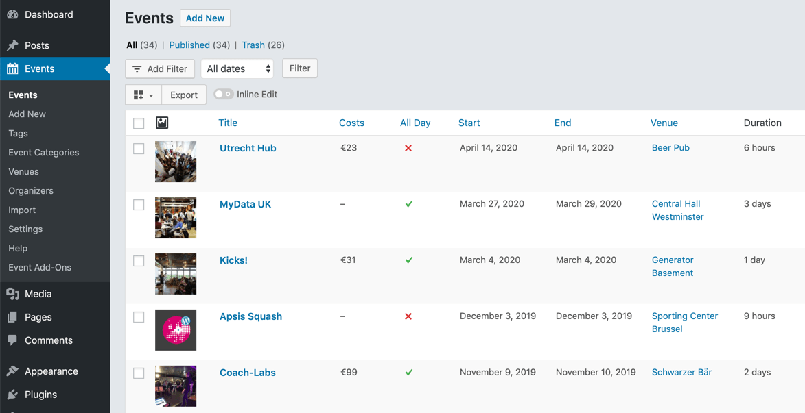Open the Venues menu item
Viewport: 805px width, 413px height.
22,171
